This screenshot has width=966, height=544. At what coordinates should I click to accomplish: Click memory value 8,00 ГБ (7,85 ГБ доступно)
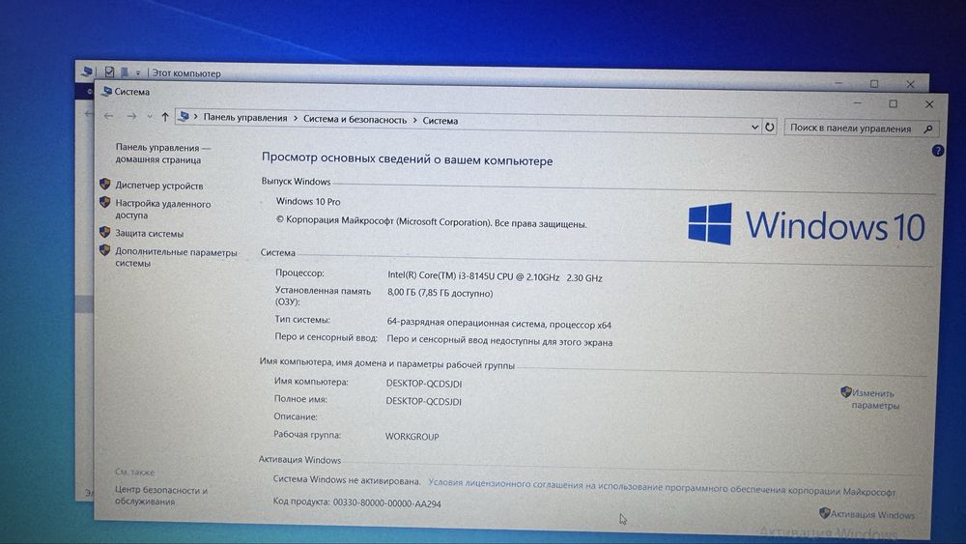(x=440, y=293)
